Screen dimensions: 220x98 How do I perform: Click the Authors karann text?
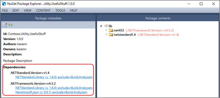point(15,44)
